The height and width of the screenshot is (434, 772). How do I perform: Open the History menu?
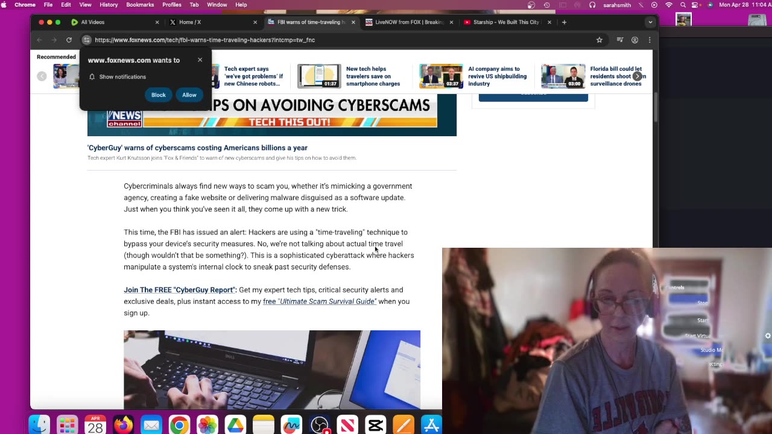click(x=109, y=5)
